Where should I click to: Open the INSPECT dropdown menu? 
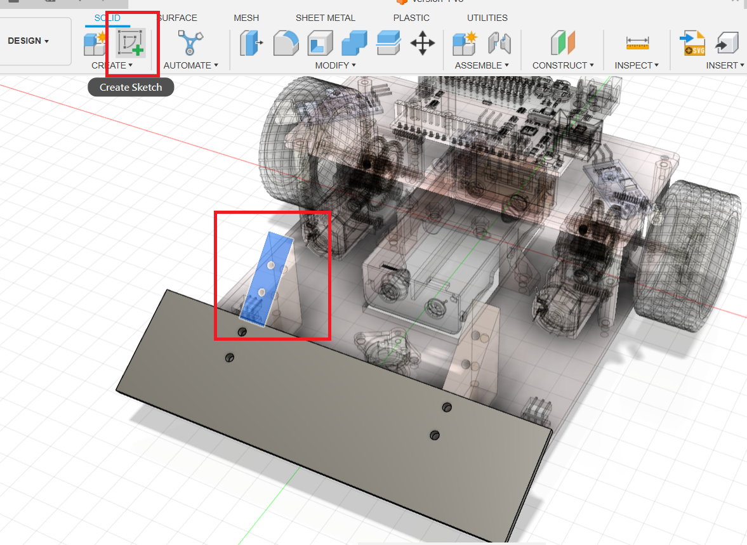point(637,65)
